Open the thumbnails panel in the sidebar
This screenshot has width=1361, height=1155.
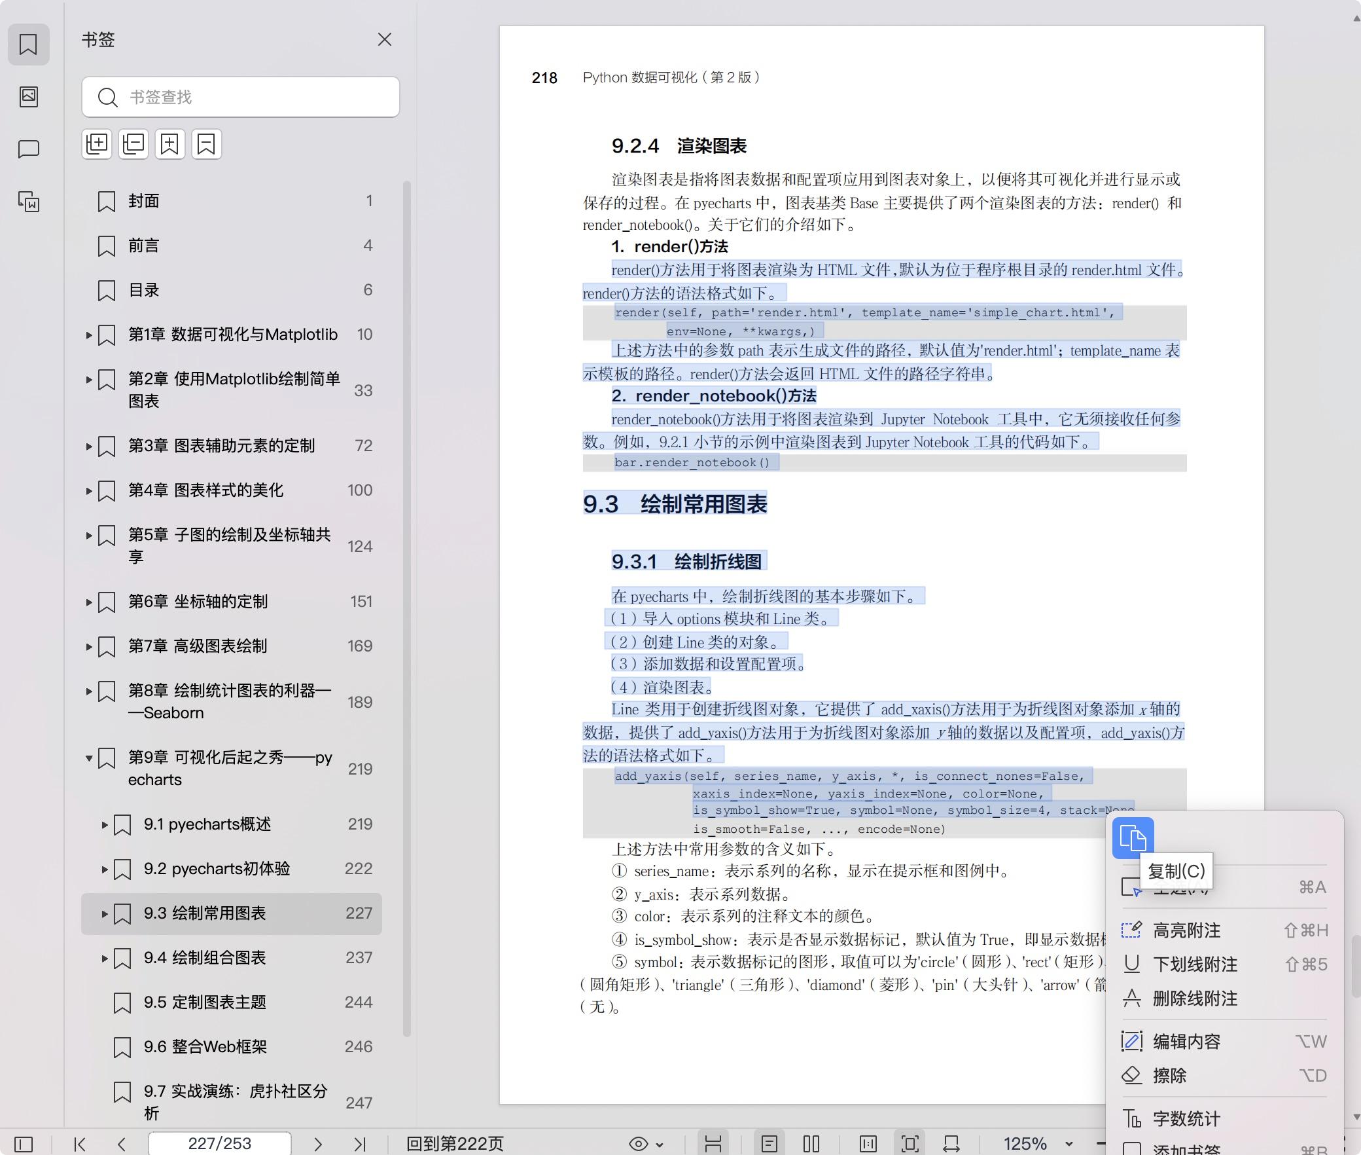coord(29,97)
